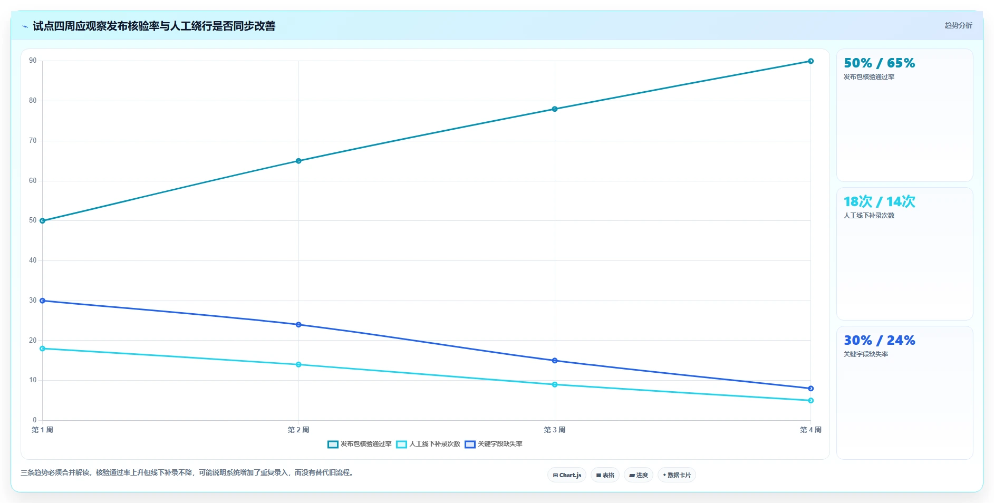Click the 9 point at 第 3 周
The width and height of the screenshot is (994, 503).
tap(555, 384)
